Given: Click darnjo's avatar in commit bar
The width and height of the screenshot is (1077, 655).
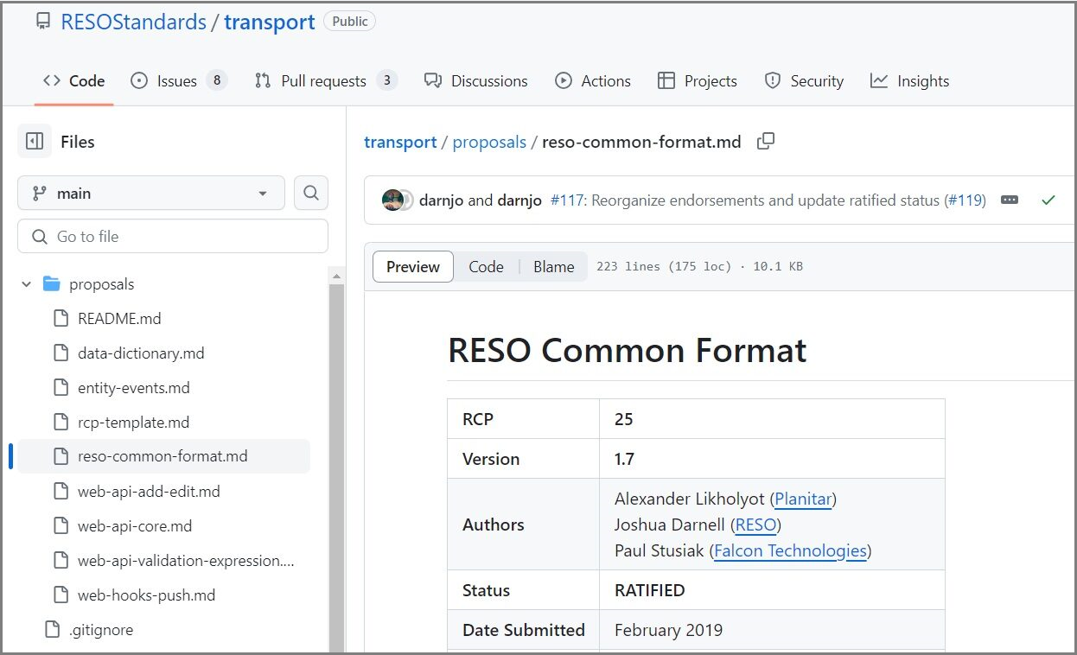Looking at the screenshot, I should pyautogui.click(x=393, y=200).
